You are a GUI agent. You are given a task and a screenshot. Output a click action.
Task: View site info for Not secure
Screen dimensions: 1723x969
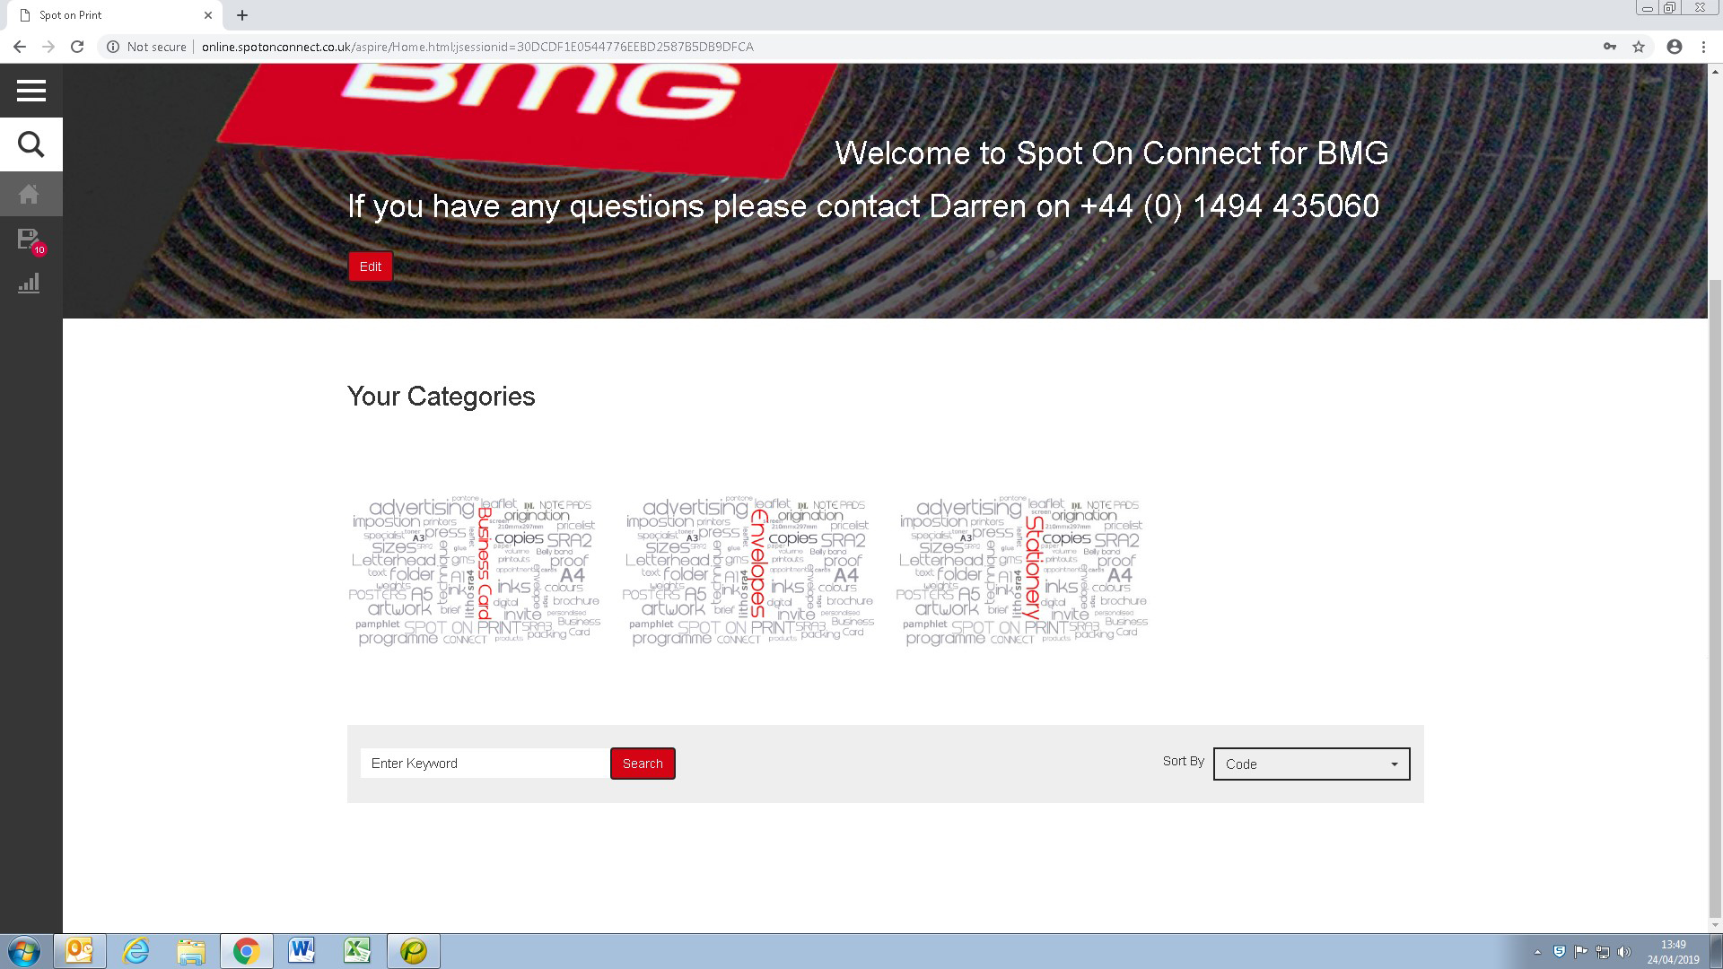[146, 47]
